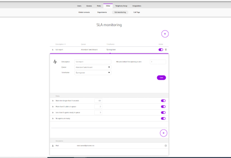Click the Active column header
Viewport: 231px width, 158px height.
click(x=161, y=44)
